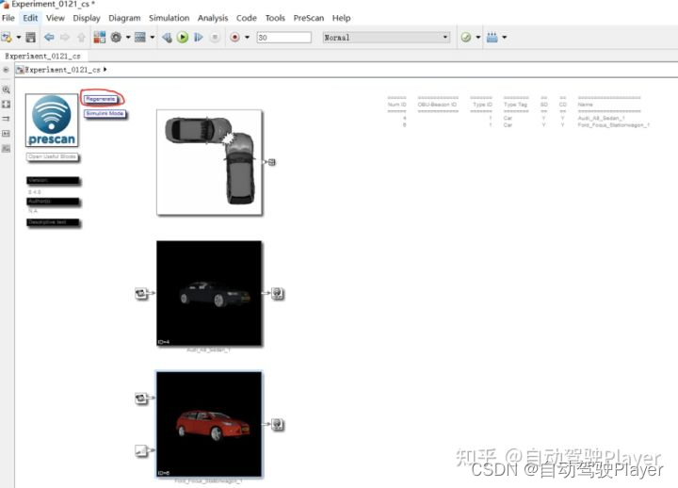
Task: Open the Edit menu
Action: (x=30, y=18)
